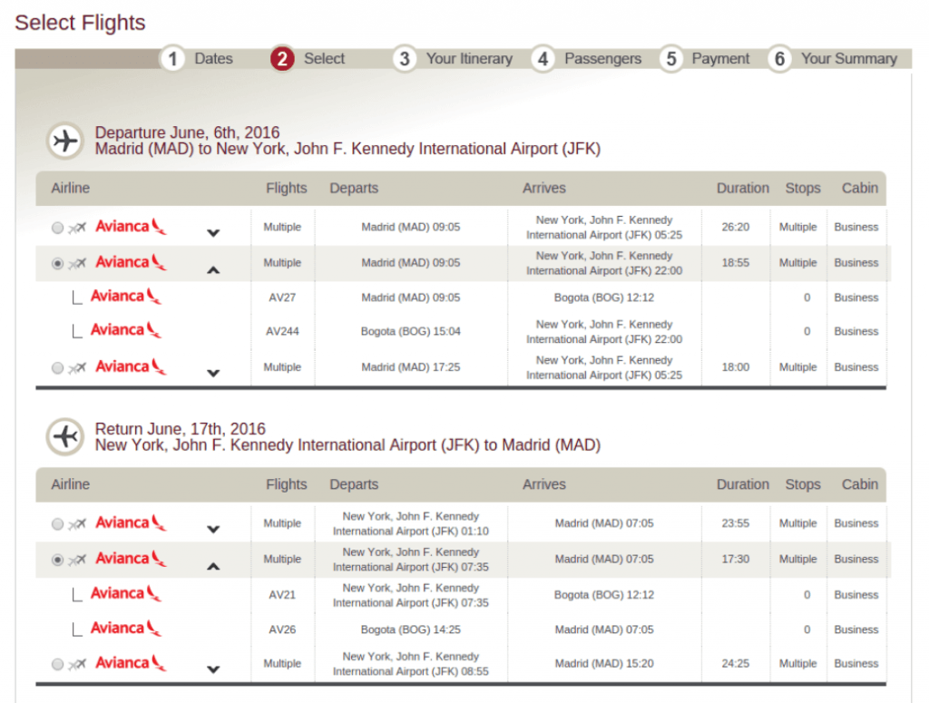Click the highlighted step 2 circle
This screenshot has height=703, width=929.
tap(283, 59)
